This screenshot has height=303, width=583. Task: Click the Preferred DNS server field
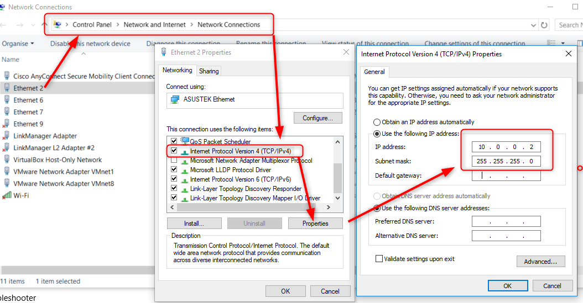click(506, 221)
